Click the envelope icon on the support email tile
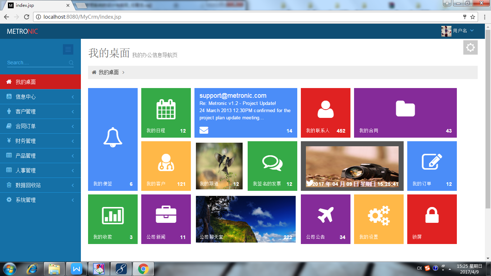 [x=203, y=130]
